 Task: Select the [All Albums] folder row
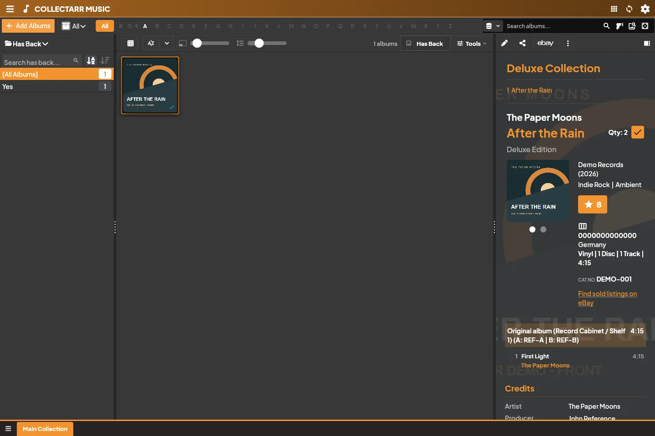click(x=56, y=74)
